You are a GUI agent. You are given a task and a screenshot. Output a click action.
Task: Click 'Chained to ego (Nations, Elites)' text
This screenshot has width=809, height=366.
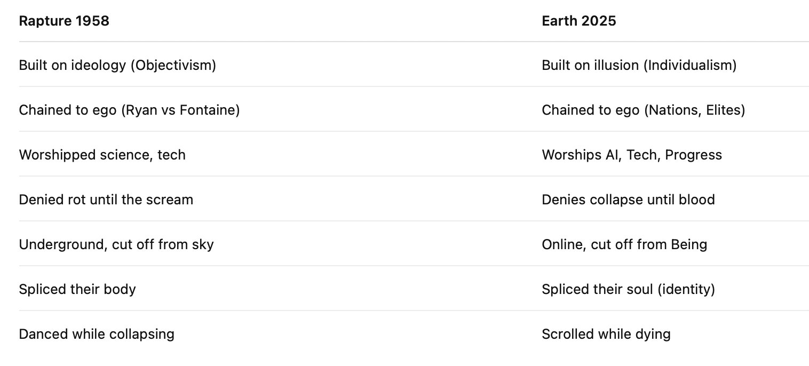[x=643, y=110]
